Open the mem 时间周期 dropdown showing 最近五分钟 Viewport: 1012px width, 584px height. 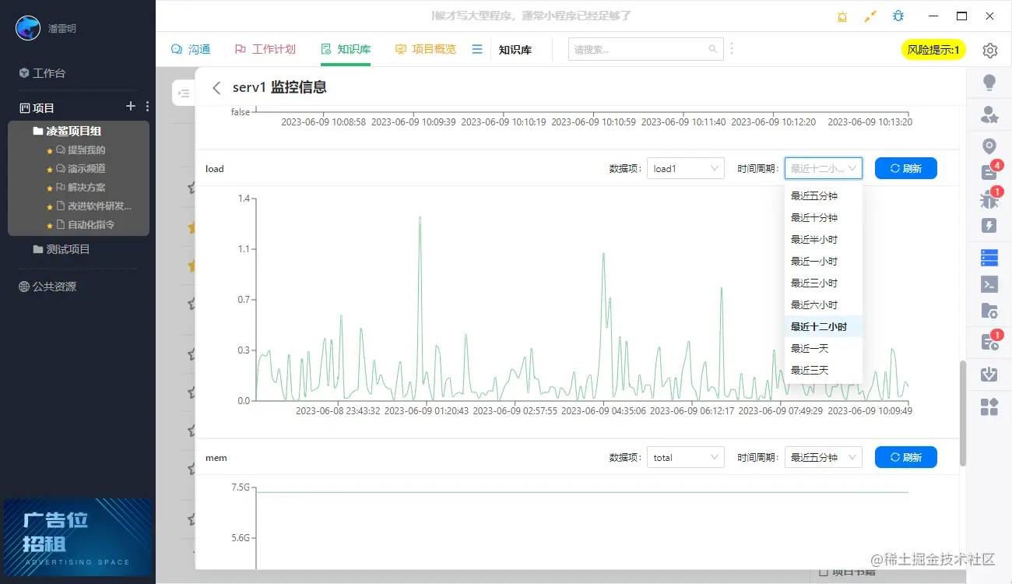tap(824, 457)
